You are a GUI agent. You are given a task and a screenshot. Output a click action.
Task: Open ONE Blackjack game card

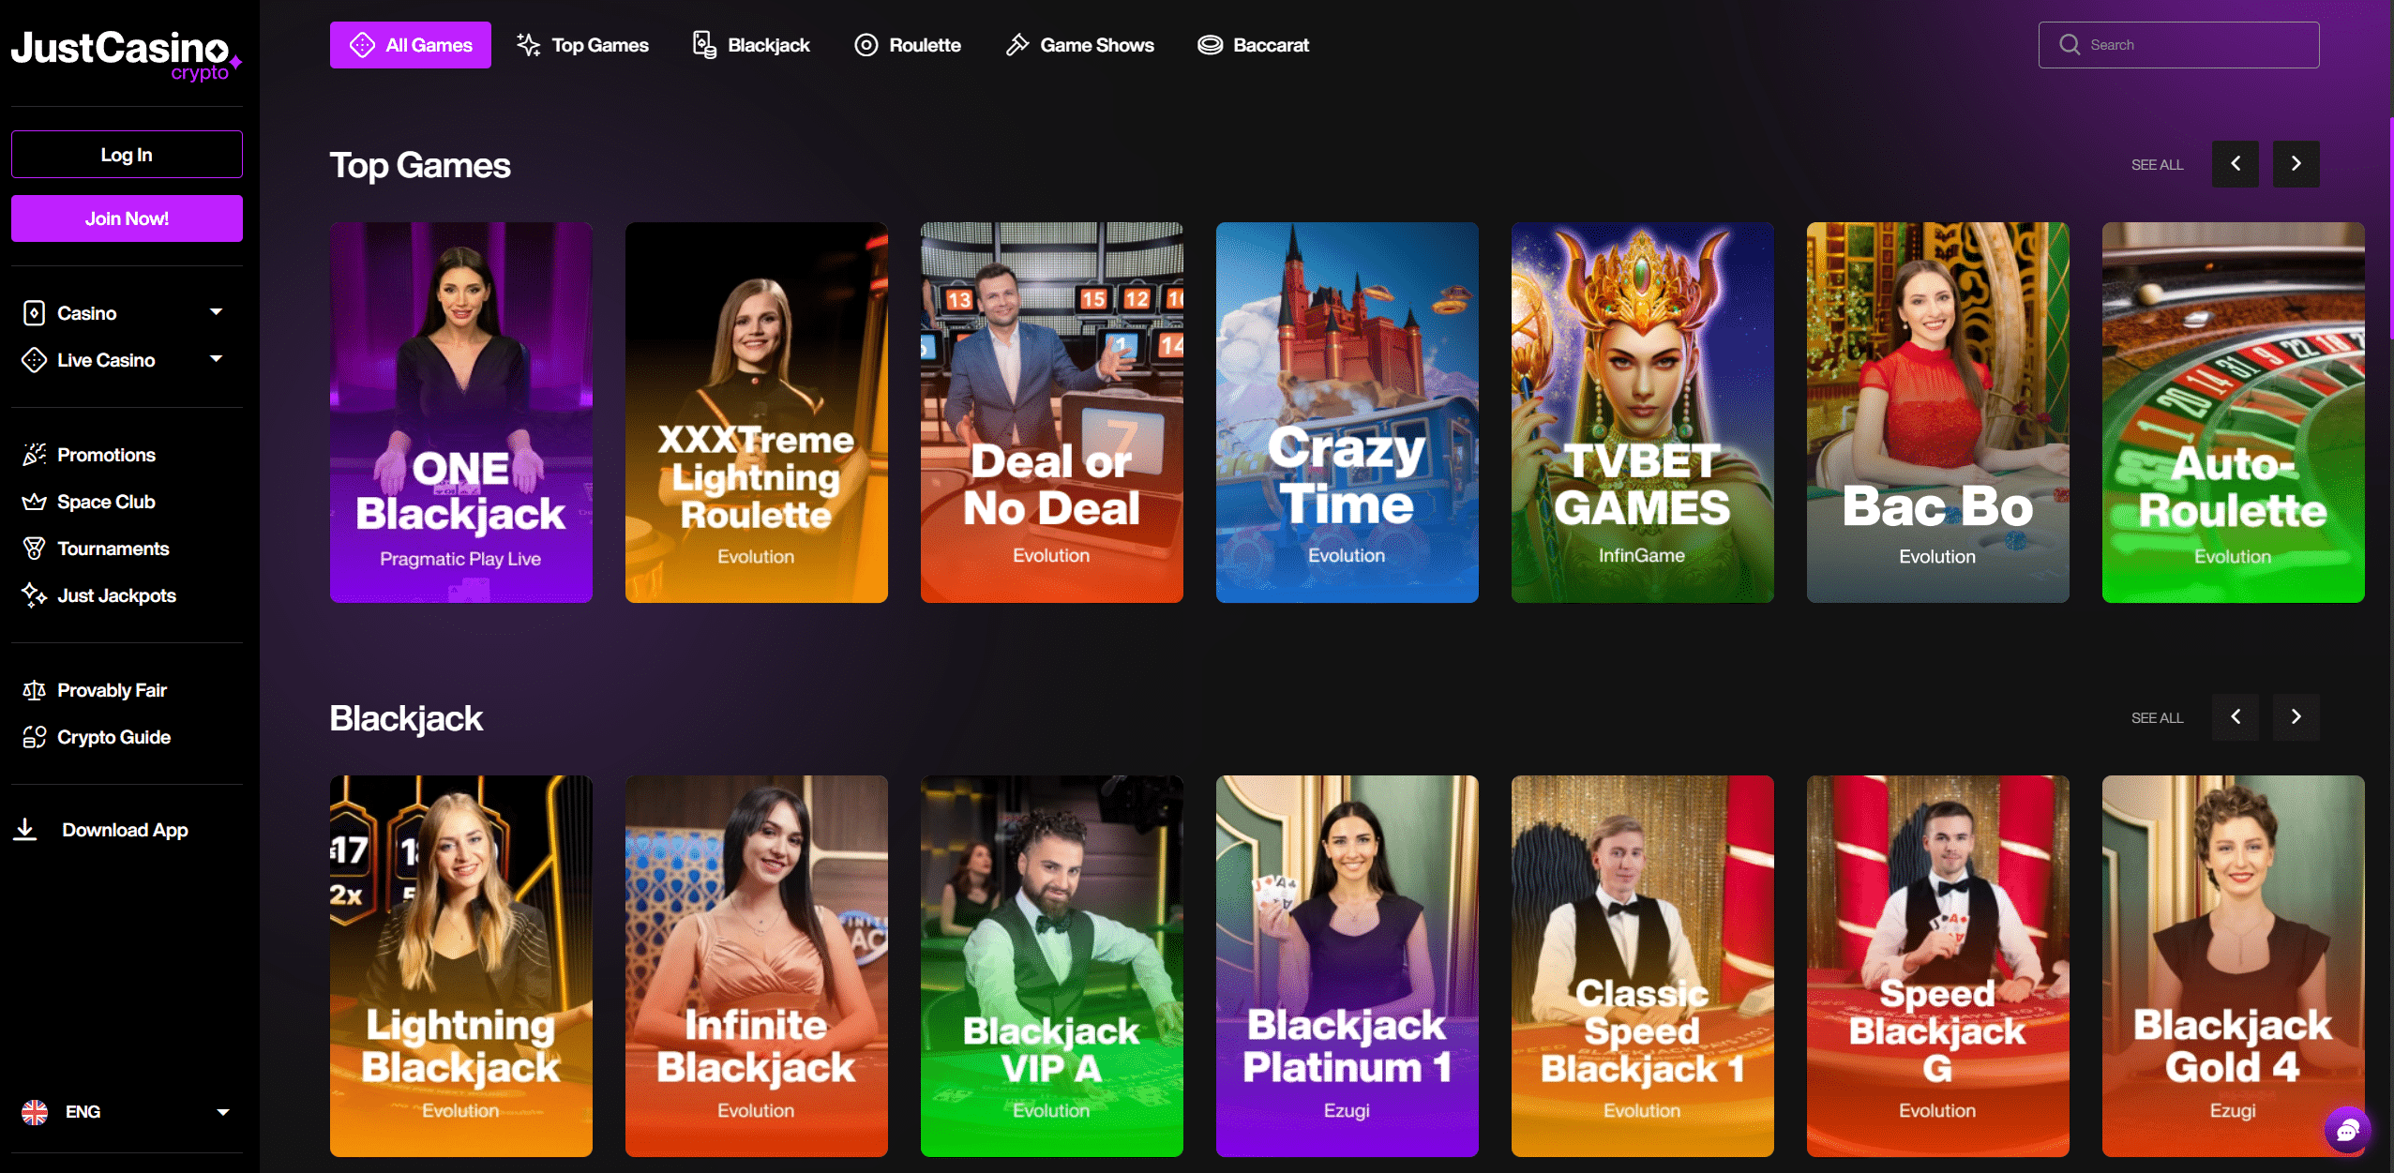click(x=460, y=413)
